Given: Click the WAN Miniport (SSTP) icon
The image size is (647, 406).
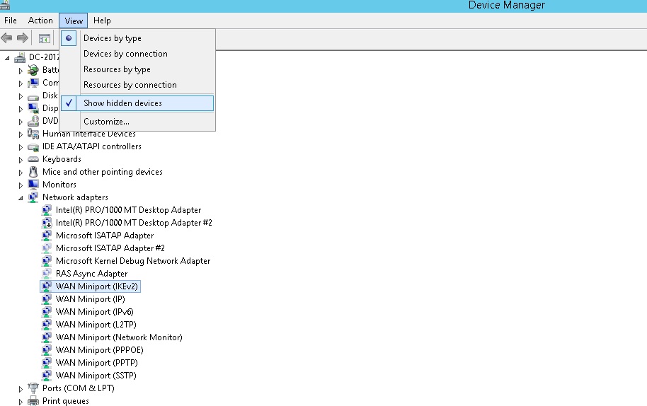Looking at the screenshot, I should [47, 375].
